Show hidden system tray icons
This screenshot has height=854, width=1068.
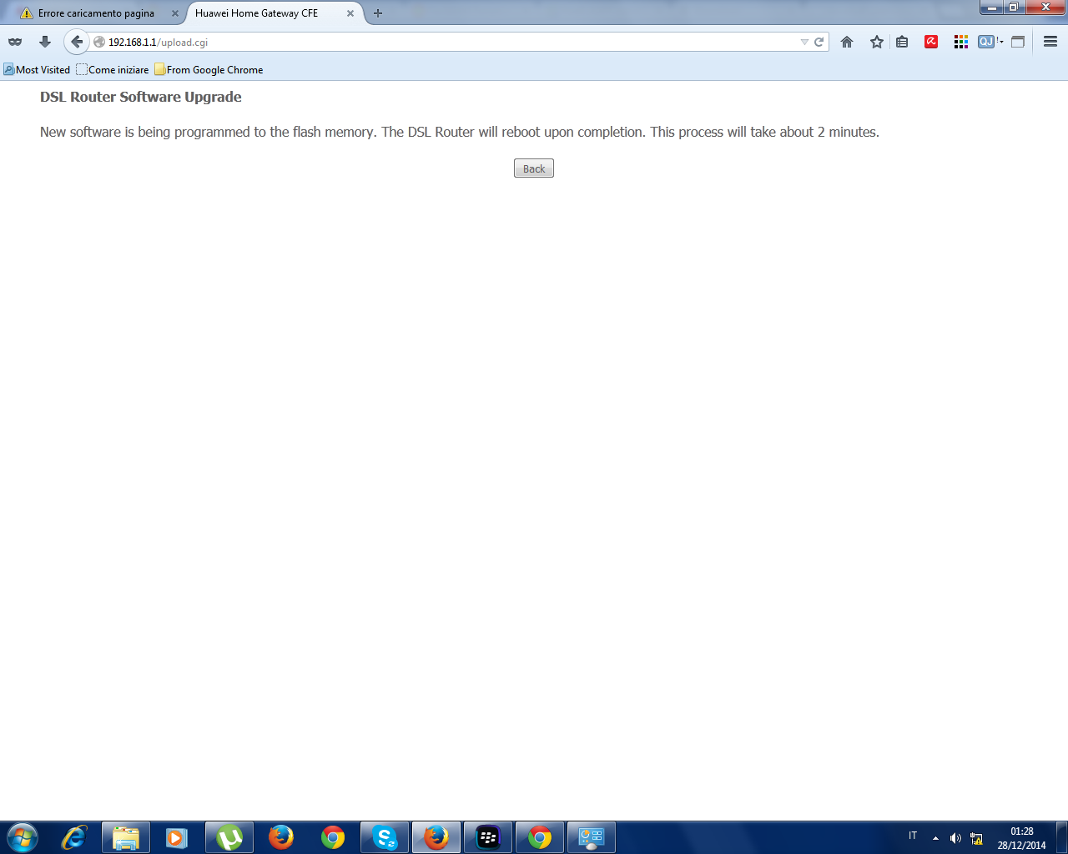(935, 838)
